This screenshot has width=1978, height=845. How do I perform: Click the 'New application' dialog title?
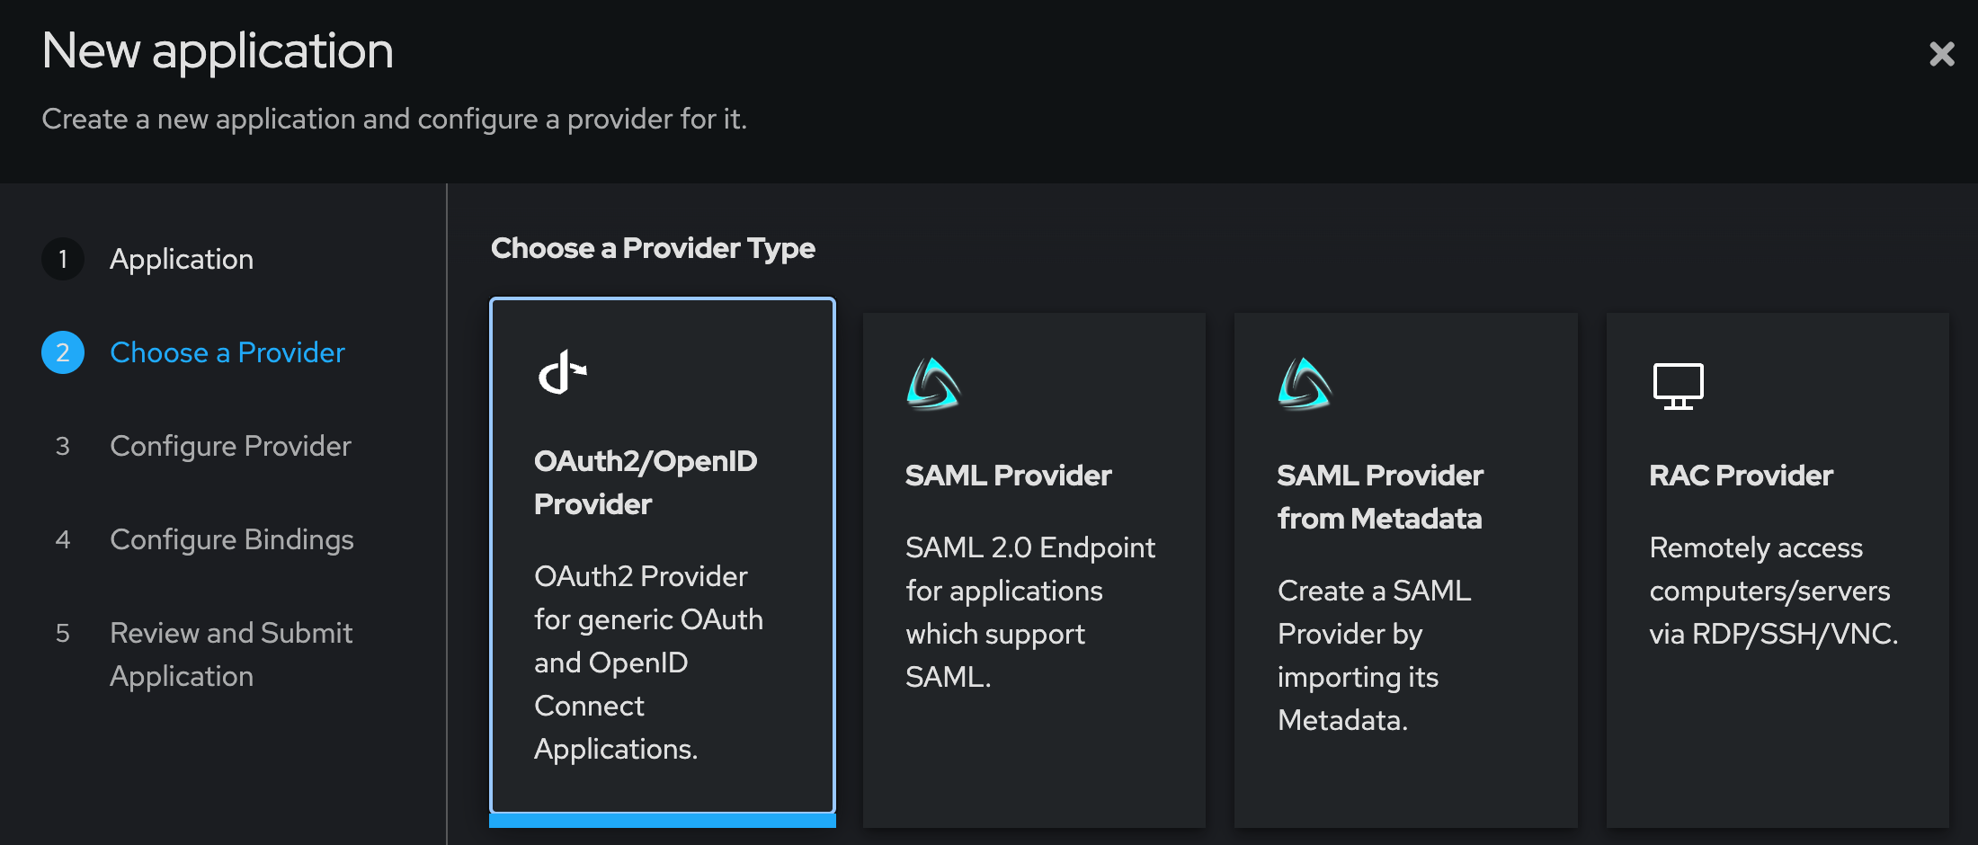pos(218,50)
